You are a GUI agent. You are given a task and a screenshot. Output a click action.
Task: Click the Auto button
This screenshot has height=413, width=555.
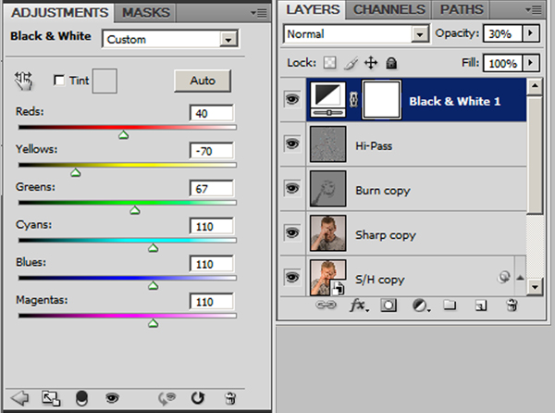pos(202,81)
